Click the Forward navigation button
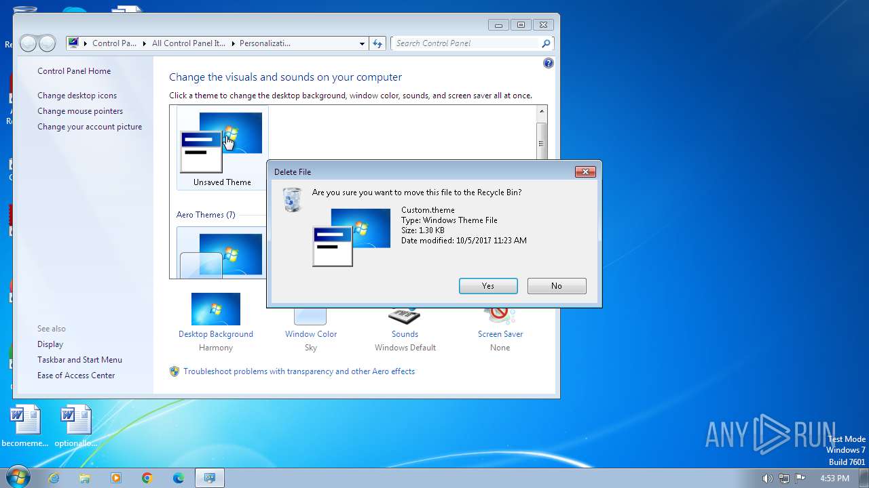This screenshot has width=869, height=488. tap(47, 43)
